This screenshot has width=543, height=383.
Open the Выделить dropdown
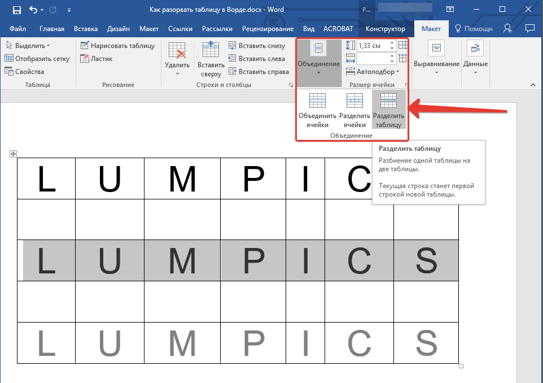point(28,45)
